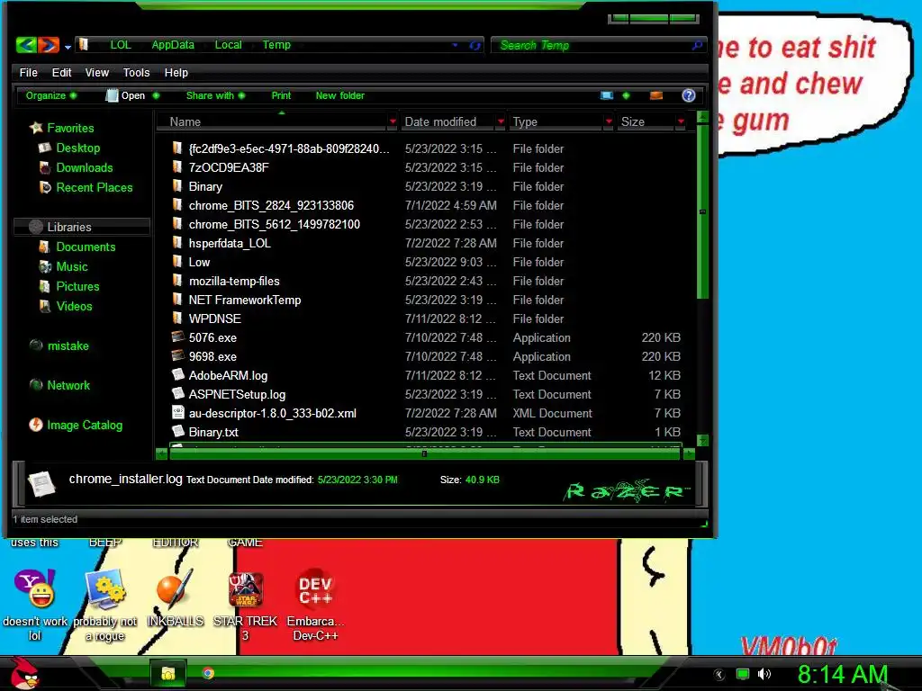Open the Videos library
The image size is (922, 691).
click(x=74, y=306)
